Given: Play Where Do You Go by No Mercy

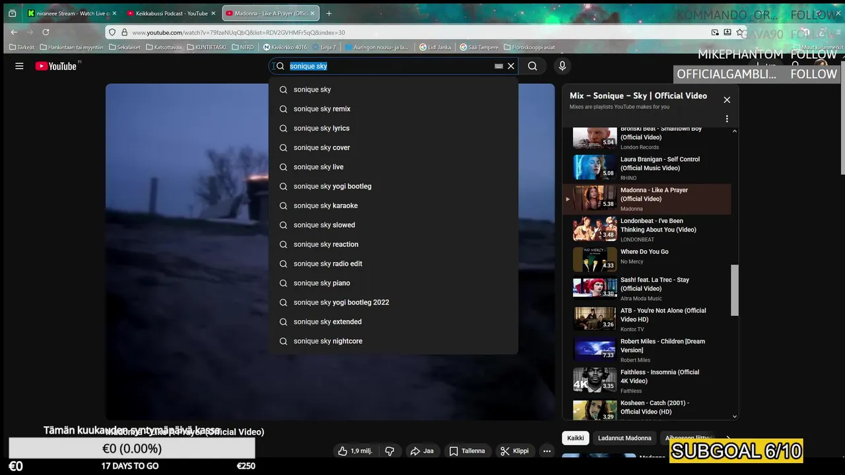Looking at the screenshot, I should point(647,261).
